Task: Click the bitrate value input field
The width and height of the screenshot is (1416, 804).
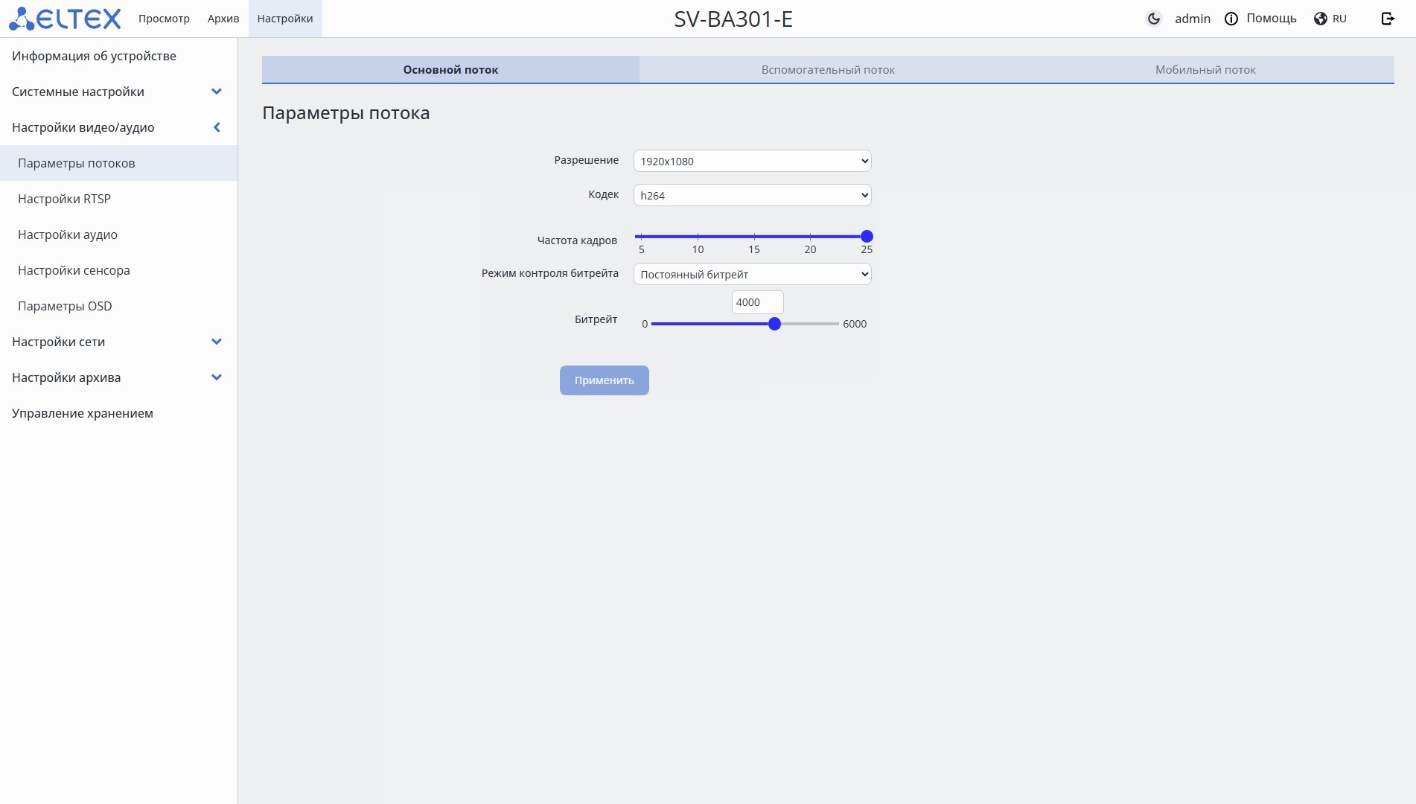Action: pos(758,302)
